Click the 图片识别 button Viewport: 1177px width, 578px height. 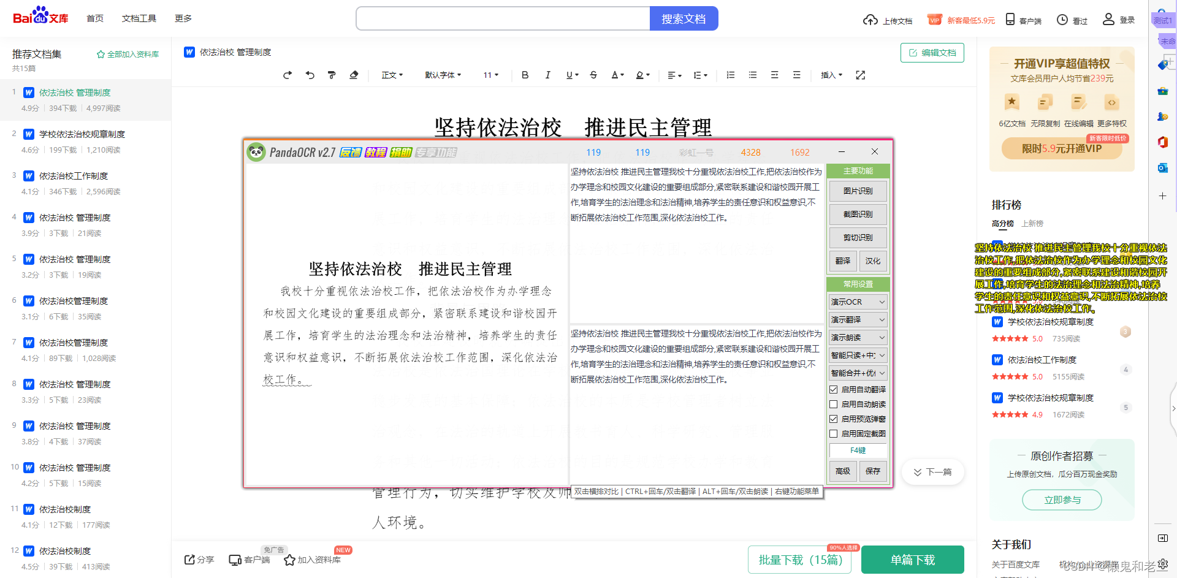click(x=858, y=191)
